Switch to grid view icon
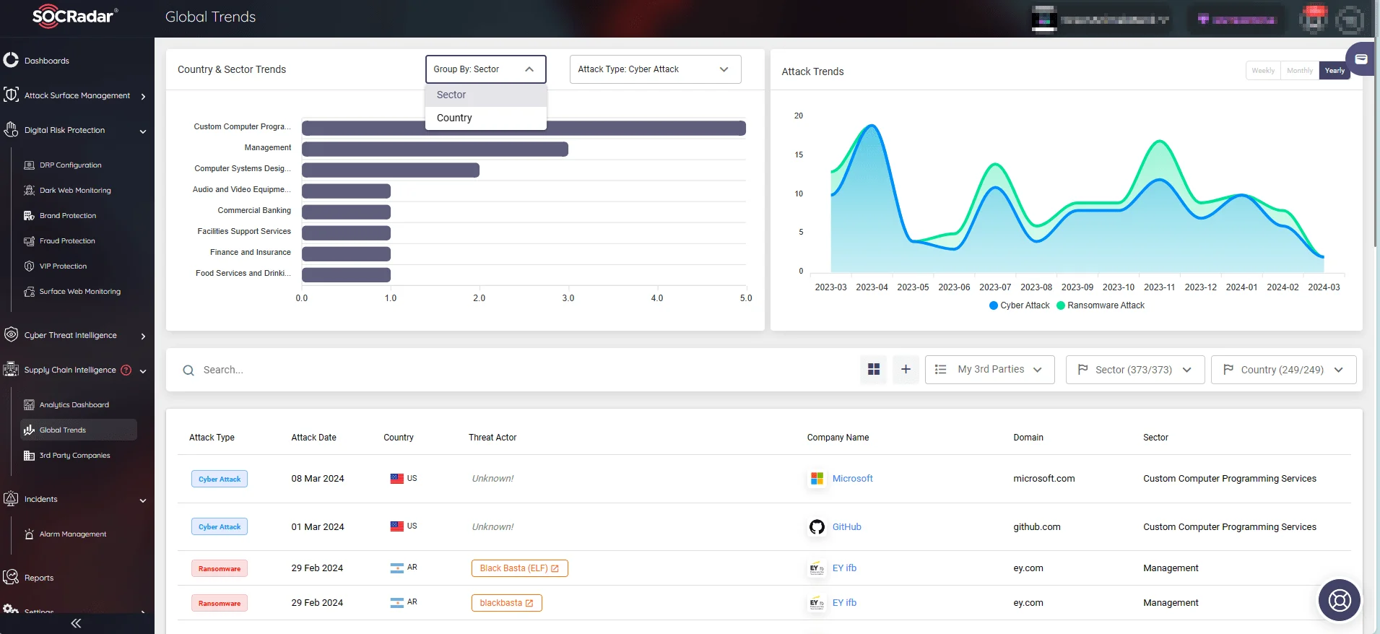The image size is (1380, 634). (x=874, y=370)
